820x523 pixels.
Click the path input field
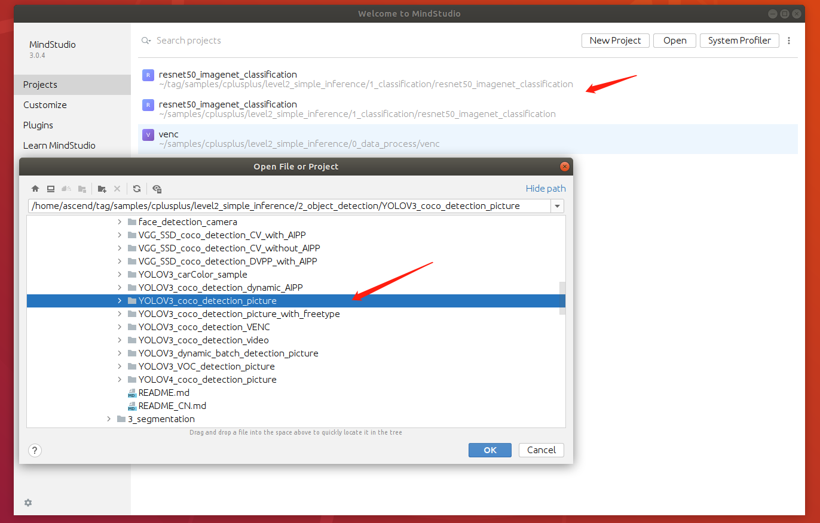289,206
